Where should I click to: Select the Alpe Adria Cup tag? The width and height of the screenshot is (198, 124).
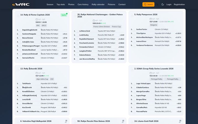pos(42,79)
